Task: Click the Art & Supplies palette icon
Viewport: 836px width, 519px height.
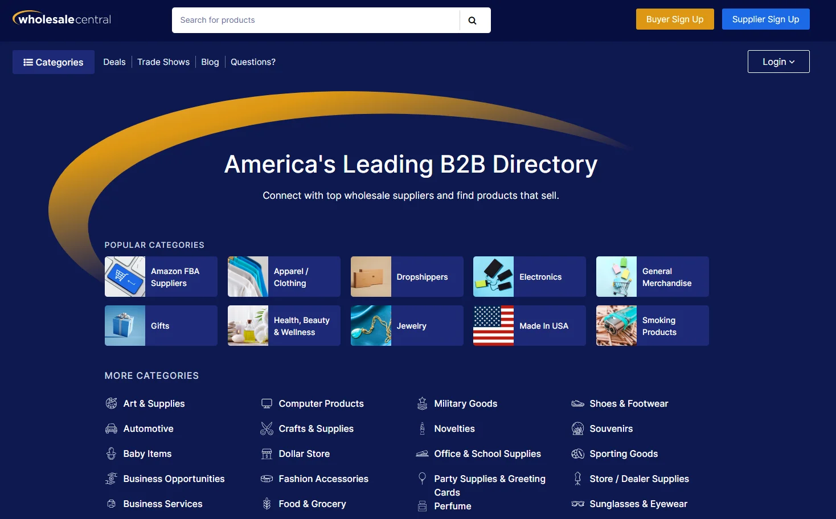Action: coord(112,403)
